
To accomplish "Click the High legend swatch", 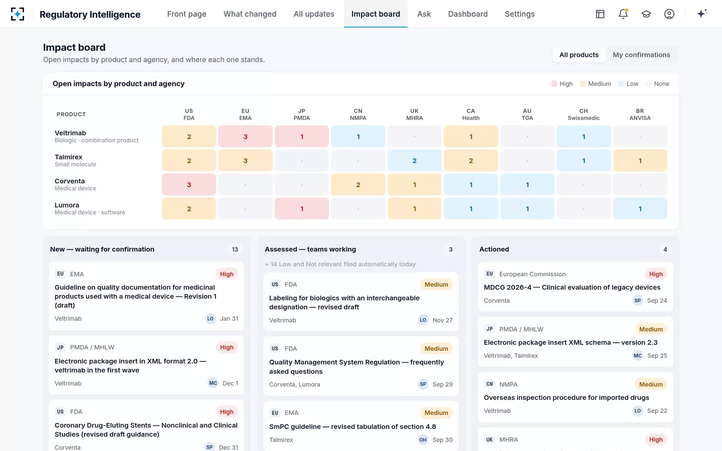I will point(554,84).
